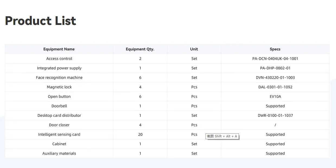The height and width of the screenshot is (168, 336).
Task: Click the Desktop card distributor cell
Action: point(59,115)
